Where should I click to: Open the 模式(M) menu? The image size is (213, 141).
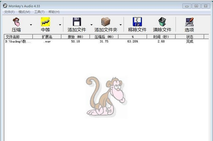pyautogui.click(x=24, y=12)
